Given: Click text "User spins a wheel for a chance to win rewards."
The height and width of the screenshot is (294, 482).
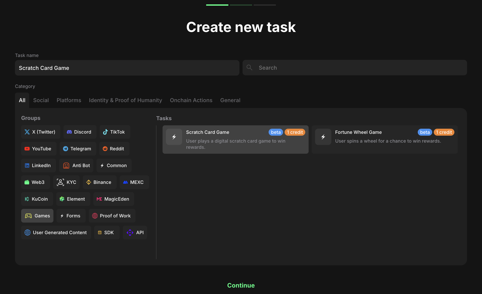Looking at the screenshot, I should 388,141.
